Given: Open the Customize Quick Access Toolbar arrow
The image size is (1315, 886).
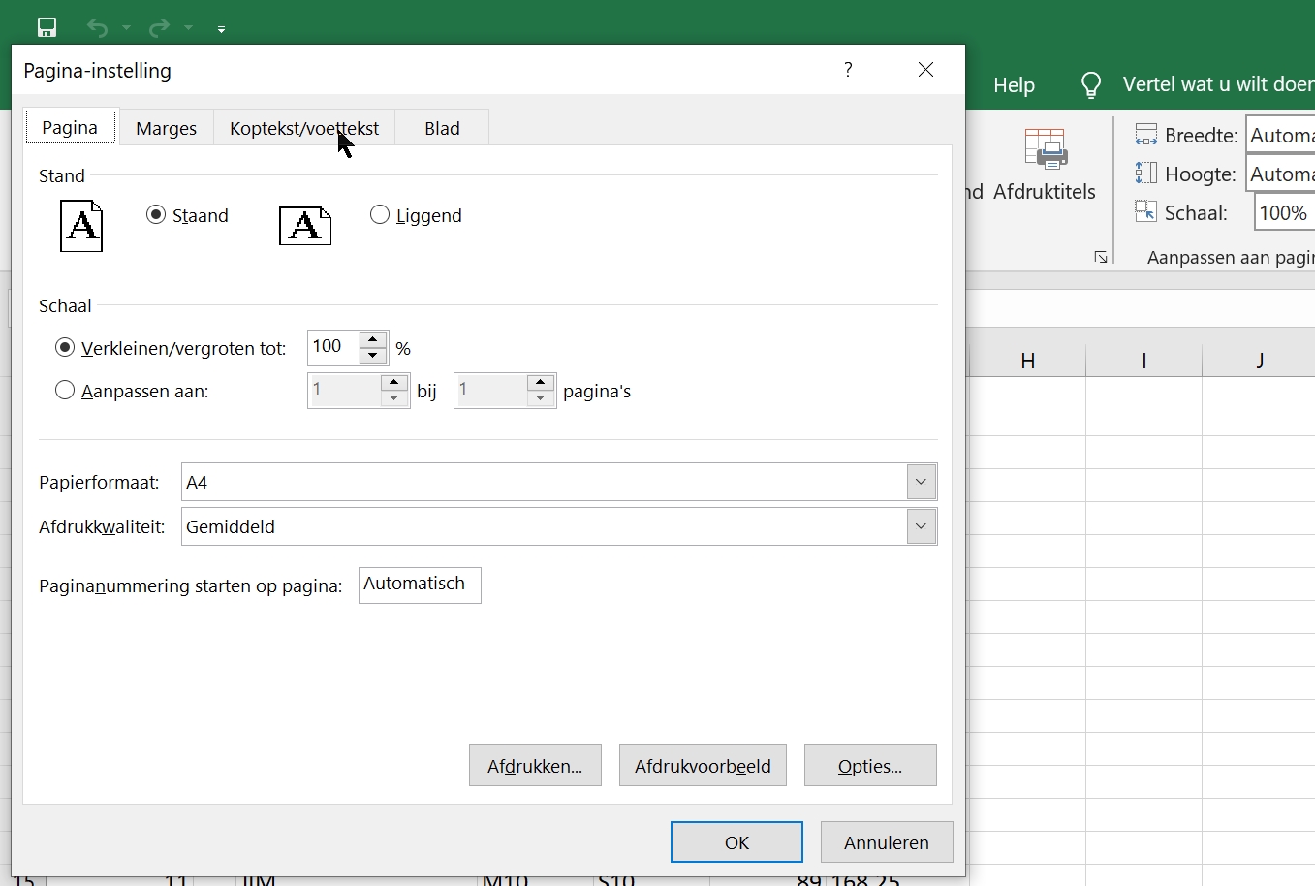Looking at the screenshot, I should click(x=221, y=29).
